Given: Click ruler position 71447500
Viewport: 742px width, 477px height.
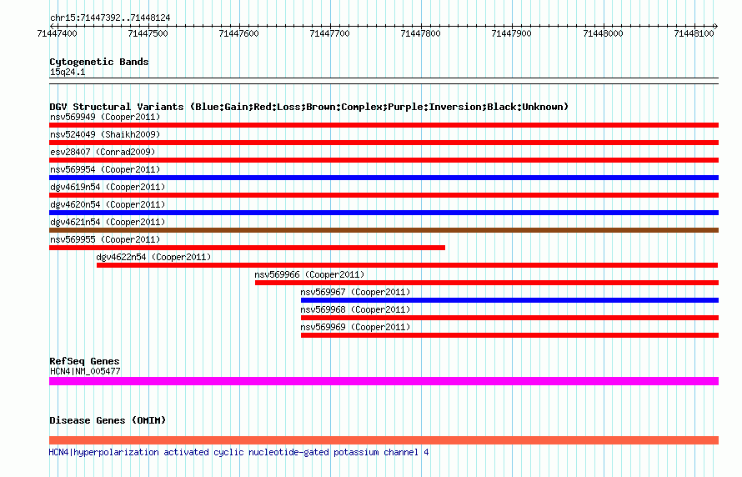Looking at the screenshot, I should click(148, 33).
